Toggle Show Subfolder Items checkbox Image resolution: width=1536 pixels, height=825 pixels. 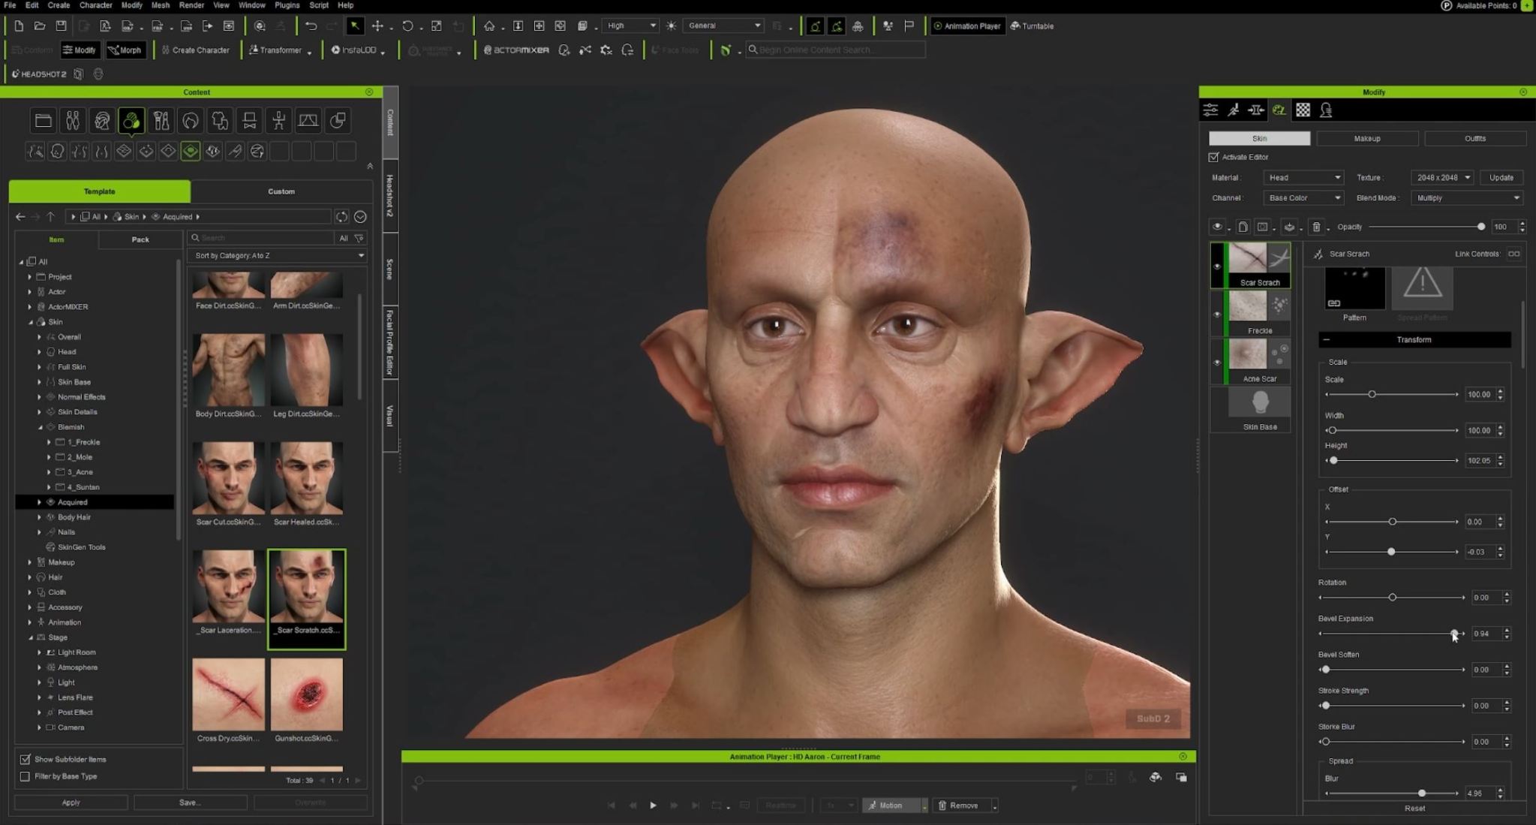pyautogui.click(x=25, y=759)
